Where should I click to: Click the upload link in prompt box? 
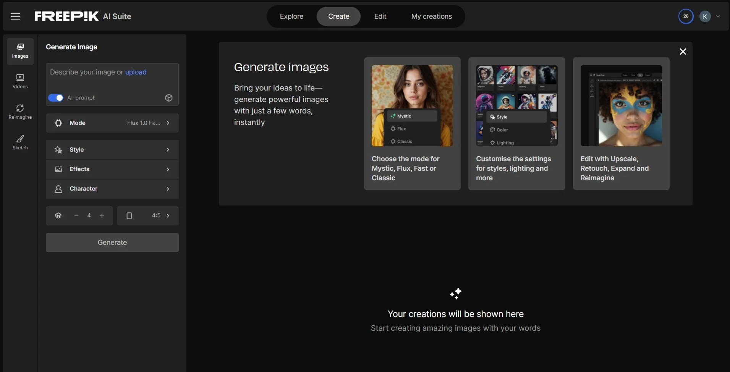[136, 72]
